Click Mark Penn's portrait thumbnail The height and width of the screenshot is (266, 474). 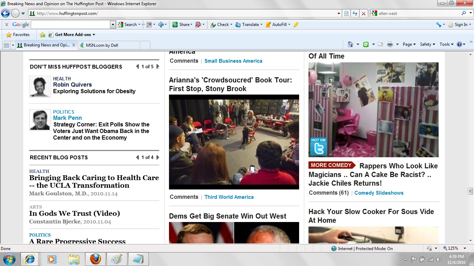[40, 120]
